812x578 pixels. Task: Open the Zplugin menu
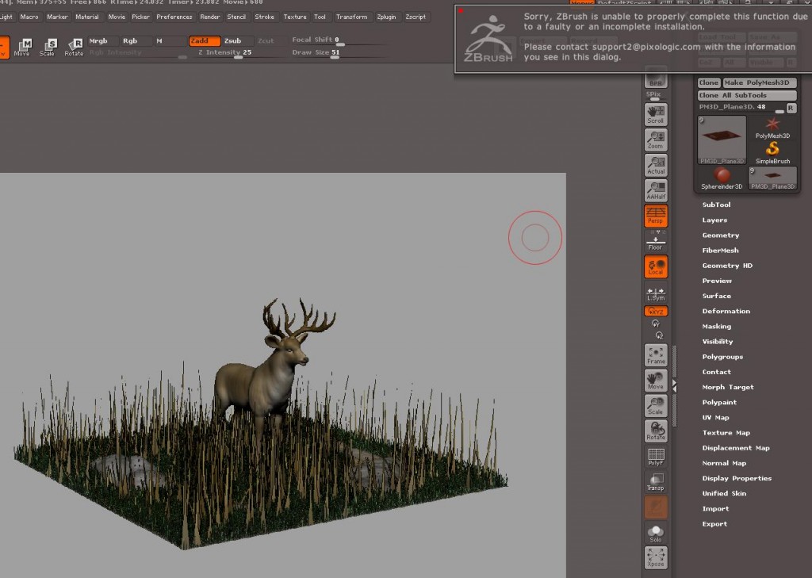click(386, 17)
